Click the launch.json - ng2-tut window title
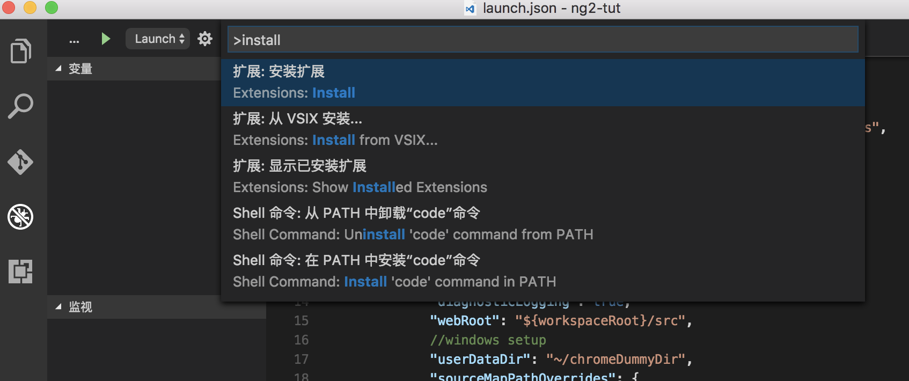 click(x=551, y=9)
